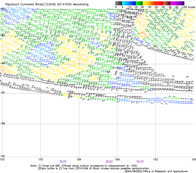The image size is (196, 173).
Task: Click the '162' longitude axis label
Action: (155, 159)
